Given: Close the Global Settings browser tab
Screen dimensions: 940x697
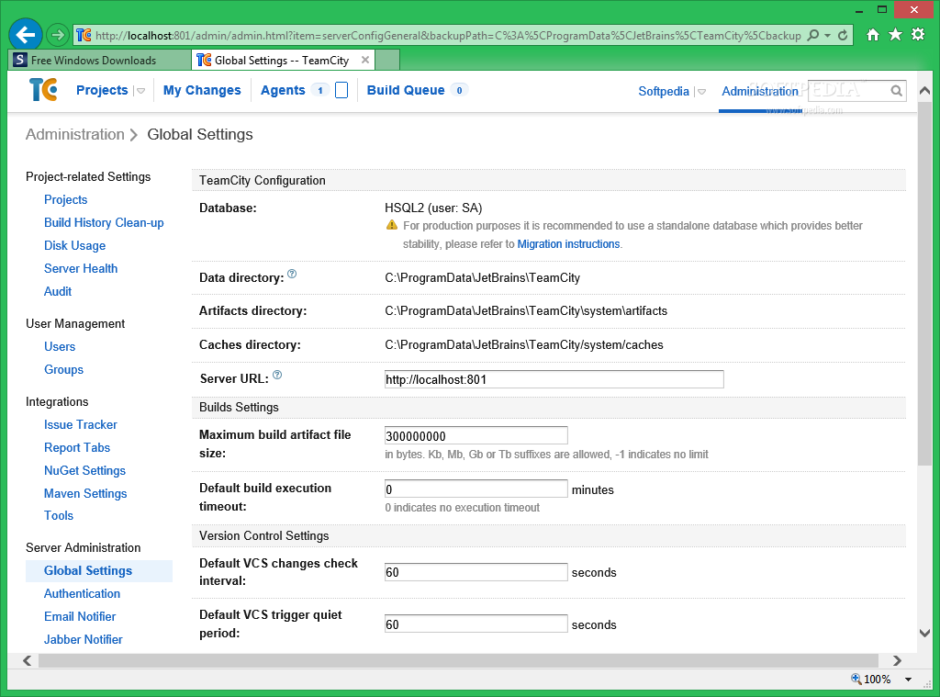Looking at the screenshot, I should pos(365,60).
